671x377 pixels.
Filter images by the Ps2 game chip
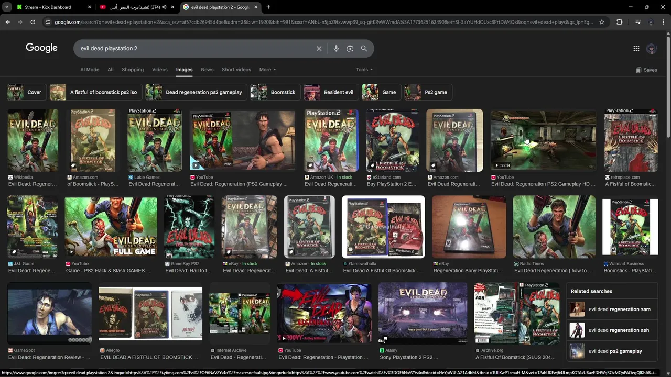pos(428,92)
